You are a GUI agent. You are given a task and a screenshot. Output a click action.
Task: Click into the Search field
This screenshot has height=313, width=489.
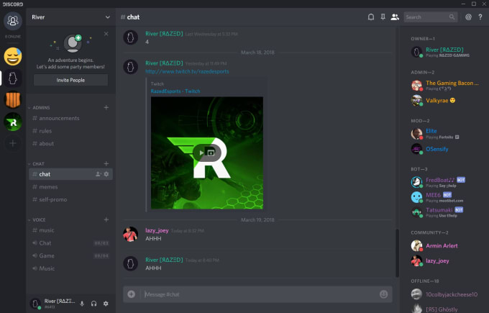point(430,17)
